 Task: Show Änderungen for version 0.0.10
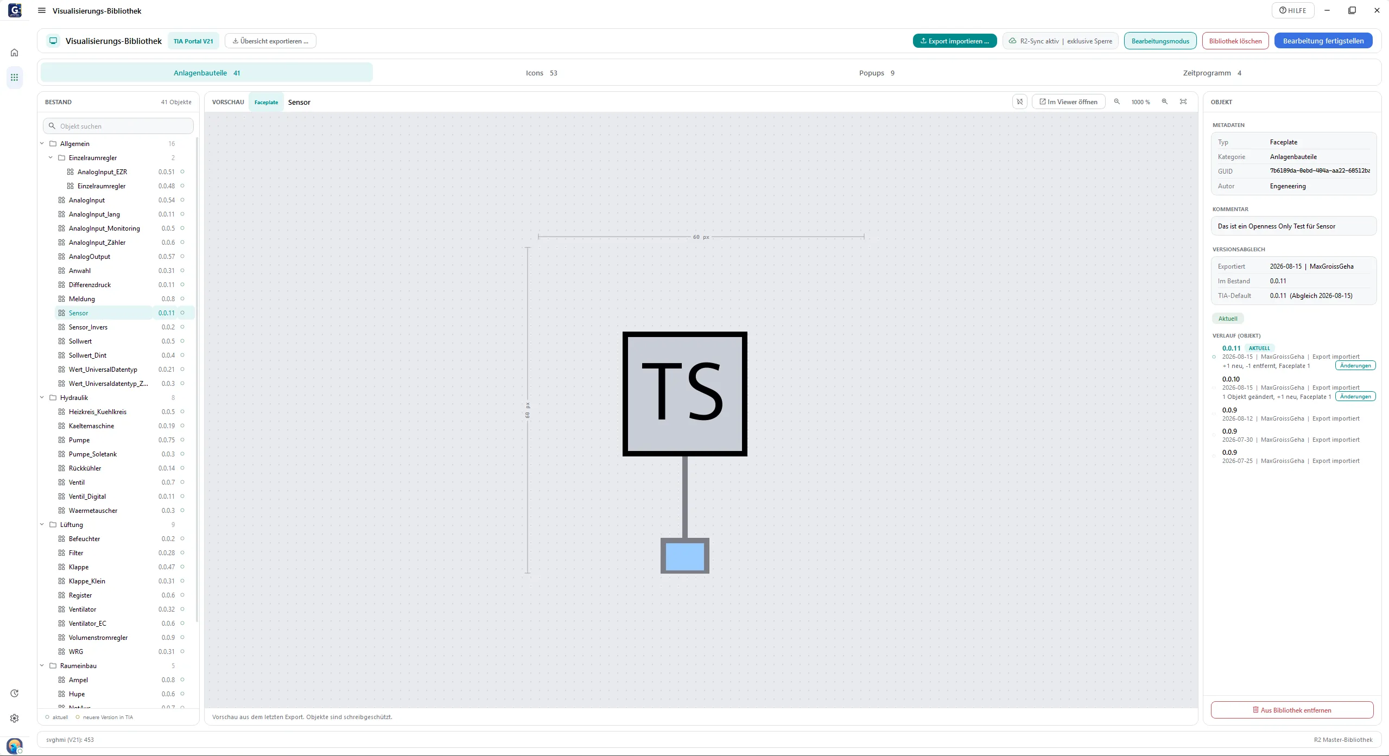1355,396
